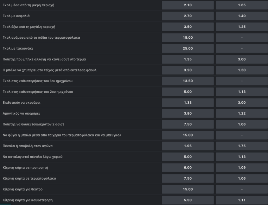Viewport: 268px width, 205px height.
Task: Pick 3.50 odds for Γκολ έξω από τη μεγάλη περιοχή
Action: pyautogui.click(x=188, y=27)
